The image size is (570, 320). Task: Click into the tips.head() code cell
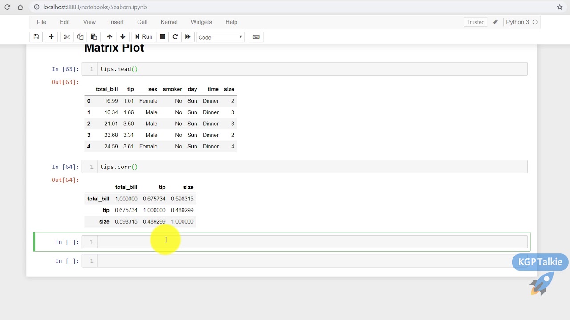313,69
